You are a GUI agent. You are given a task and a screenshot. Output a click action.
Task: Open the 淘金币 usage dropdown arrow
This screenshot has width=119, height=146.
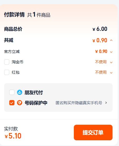click(111, 62)
